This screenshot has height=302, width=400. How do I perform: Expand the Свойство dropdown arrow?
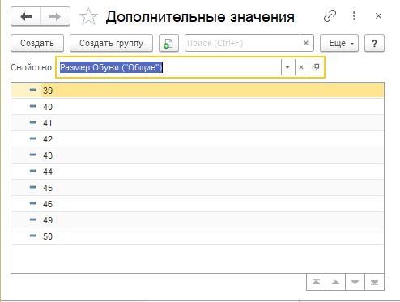(x=287, y=67)
